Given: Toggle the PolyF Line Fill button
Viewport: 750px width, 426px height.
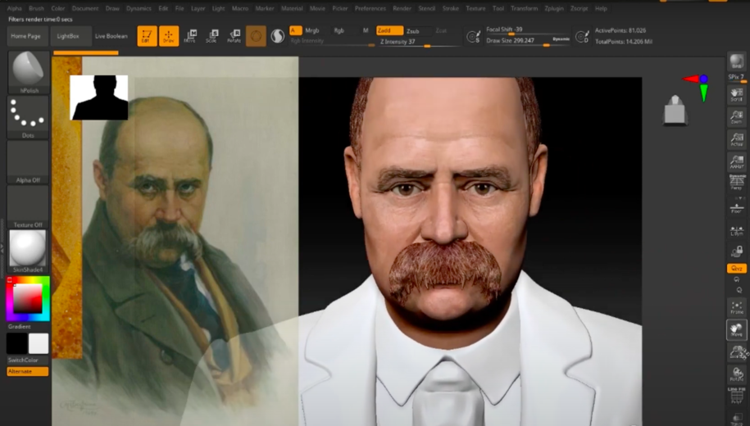Looking at the screenshot, I should point(737,396).
